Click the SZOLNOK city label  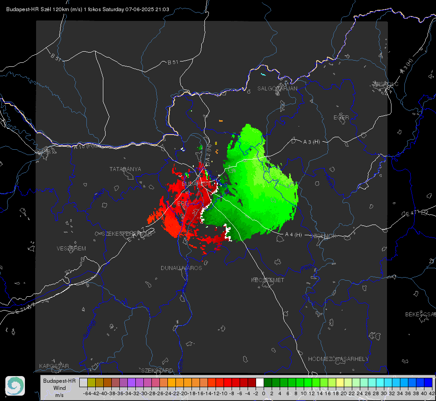(323, 236)
